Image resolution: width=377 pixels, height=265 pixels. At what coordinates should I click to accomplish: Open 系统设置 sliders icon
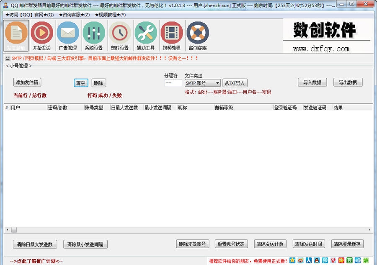(94, 36)
